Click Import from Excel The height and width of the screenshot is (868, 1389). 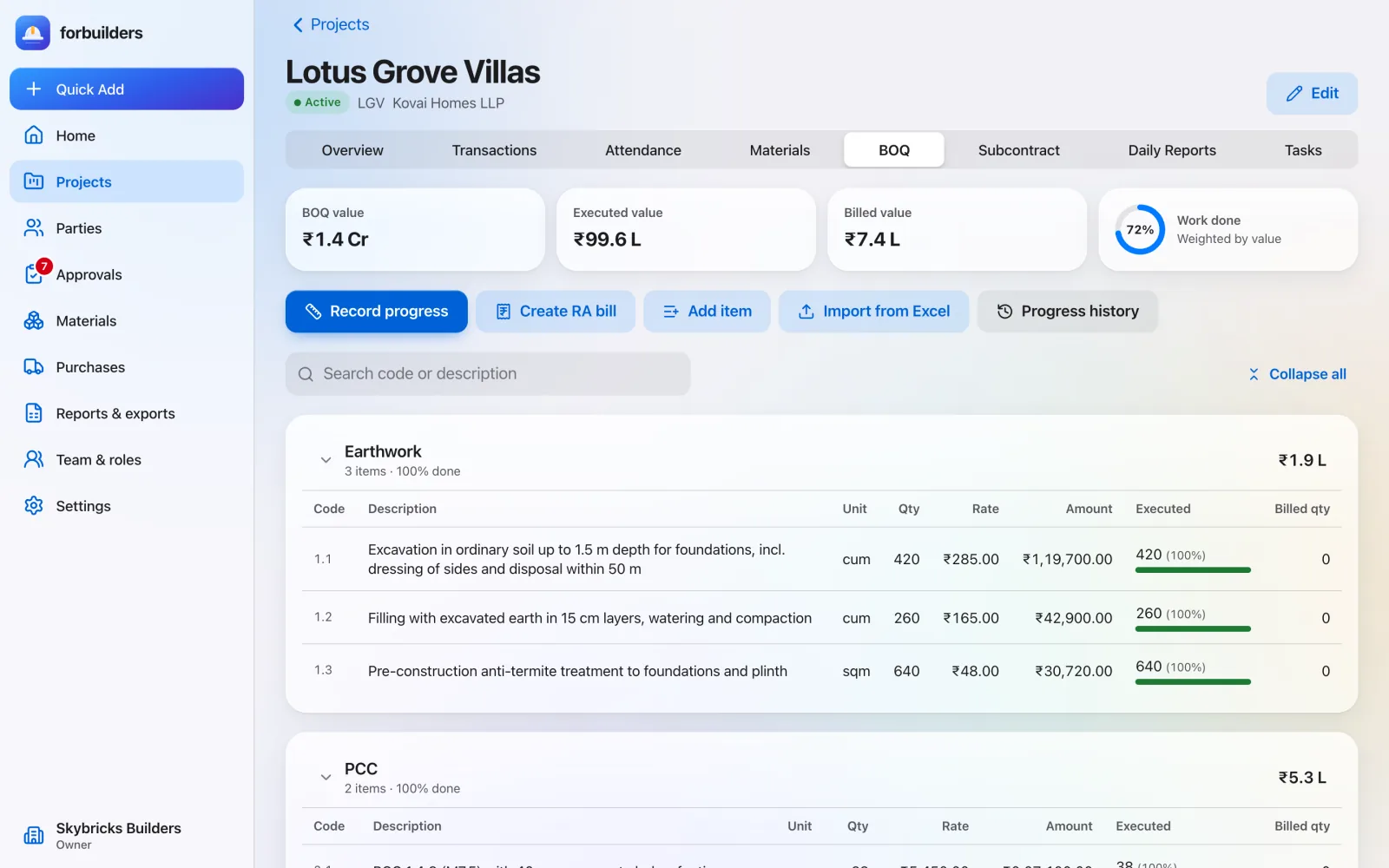coord(873,312)
